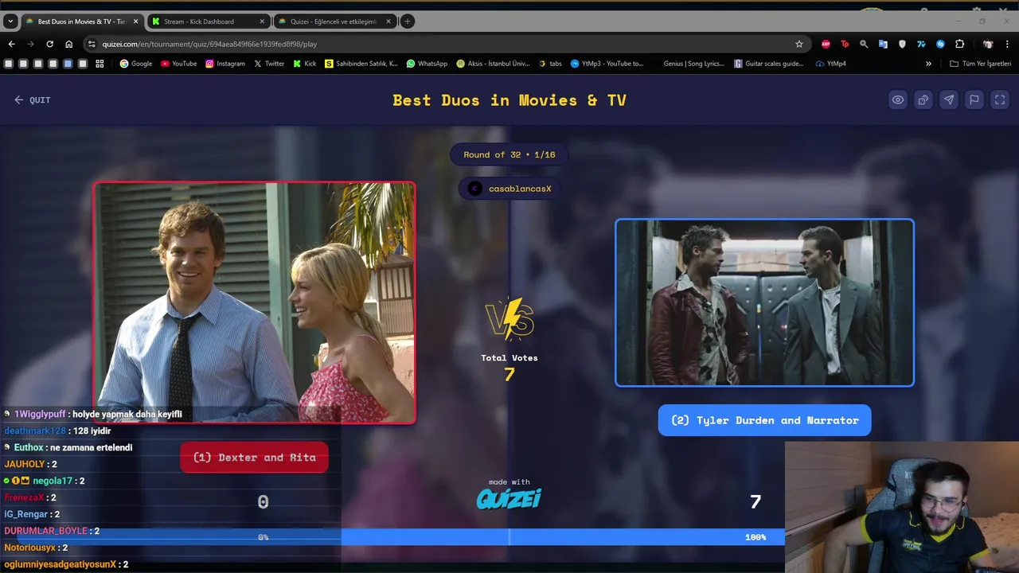Open the Guitar scales guide bookmark
This screenshot has height=573, width=1019.
pos(769,64)
